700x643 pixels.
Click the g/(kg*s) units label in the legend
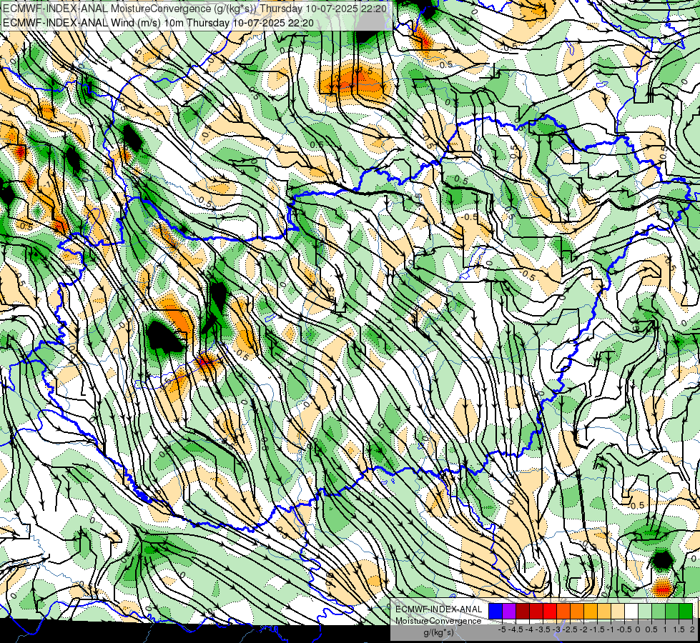438,632
